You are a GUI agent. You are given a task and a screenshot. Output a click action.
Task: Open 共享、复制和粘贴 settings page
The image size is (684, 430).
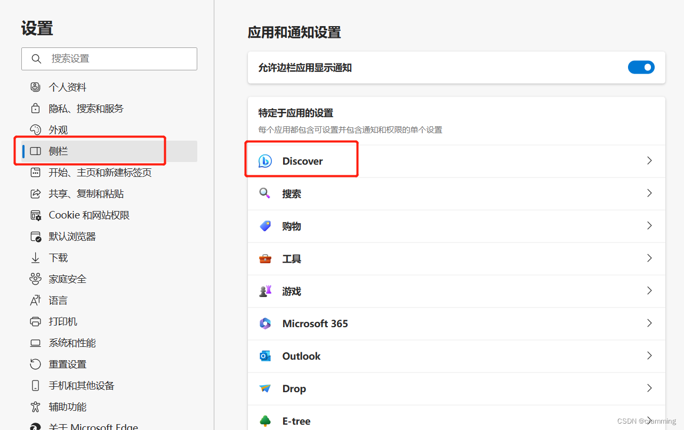(x=109, y=193)
